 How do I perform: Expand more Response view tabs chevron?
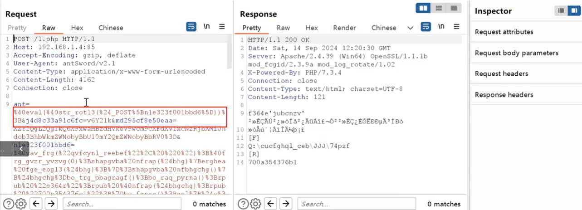[x=411, y=28]
